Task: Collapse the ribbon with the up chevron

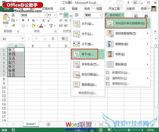Action: click(155, 32)
